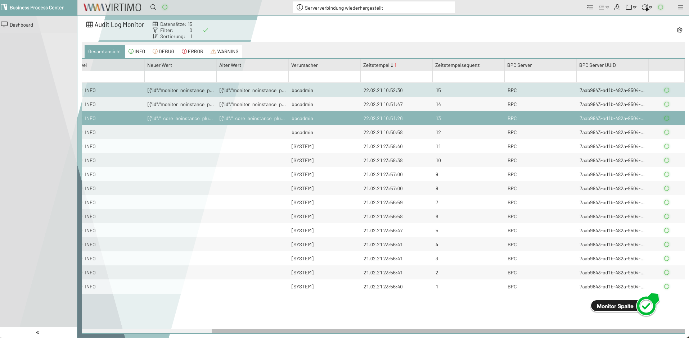689x338 pixels.
Task: Toggle the green status circle on the 22.02.21 10:52:30 row
Action: pyautogui.click(x=667, y=90)
